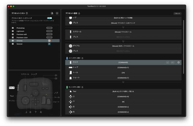Select the 左 COMMAND+[ row

tap(123, 107)
